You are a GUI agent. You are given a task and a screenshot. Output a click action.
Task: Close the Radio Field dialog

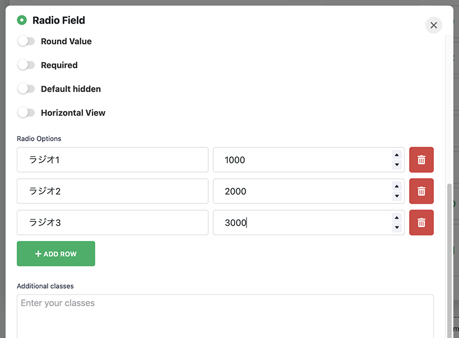pos(434,25)
